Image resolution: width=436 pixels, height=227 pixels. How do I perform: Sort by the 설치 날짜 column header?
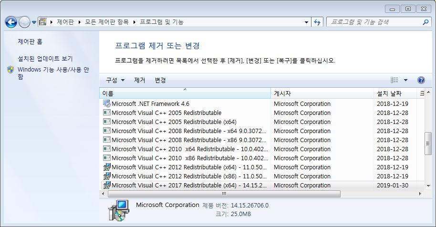tap(395, 93)
